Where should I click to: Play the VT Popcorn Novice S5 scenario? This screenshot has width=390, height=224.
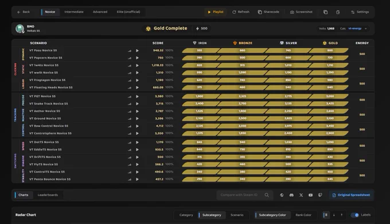coord(137,58)
